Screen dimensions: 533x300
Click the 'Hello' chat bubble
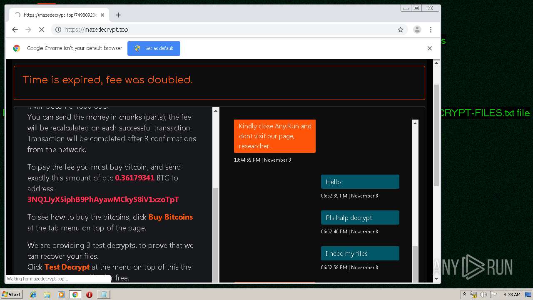(360, 182)
